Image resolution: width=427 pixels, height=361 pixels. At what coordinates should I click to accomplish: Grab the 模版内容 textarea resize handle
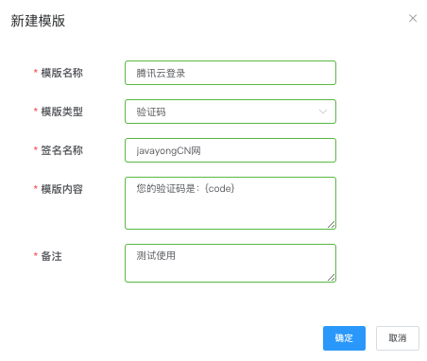tap(331, 224)
